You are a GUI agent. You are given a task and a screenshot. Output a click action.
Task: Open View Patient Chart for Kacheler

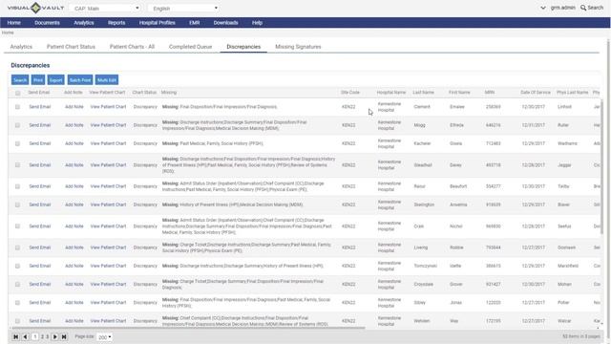[x=108, y=143]
